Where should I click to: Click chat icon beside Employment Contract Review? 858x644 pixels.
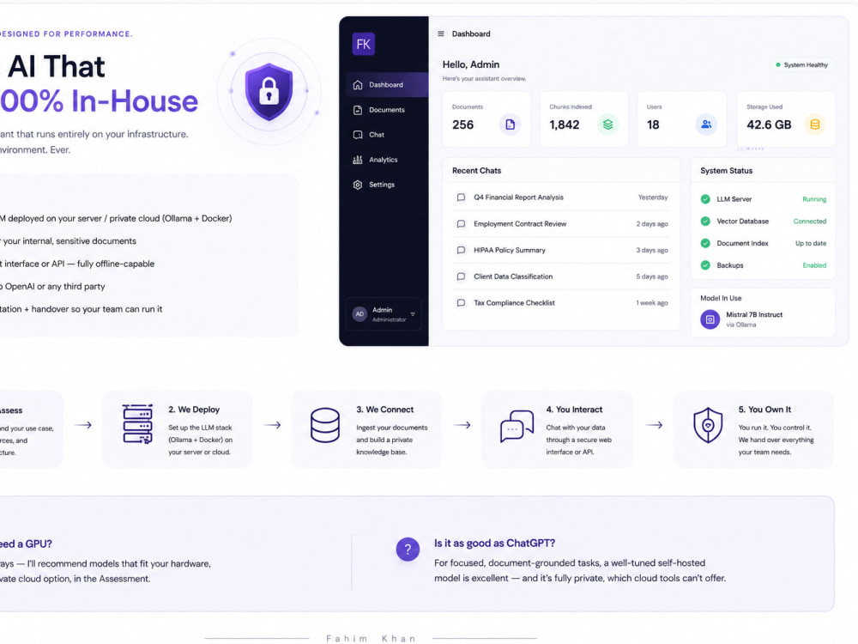tap(462, 224)
